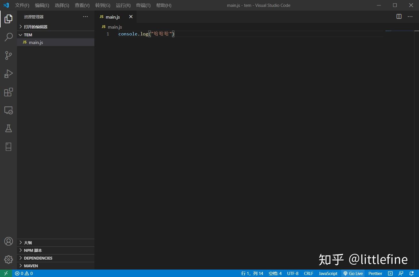Viewport: 419px width, 277px height.
Task: Open the Search view in the activity bar
Action: (8, 37)
